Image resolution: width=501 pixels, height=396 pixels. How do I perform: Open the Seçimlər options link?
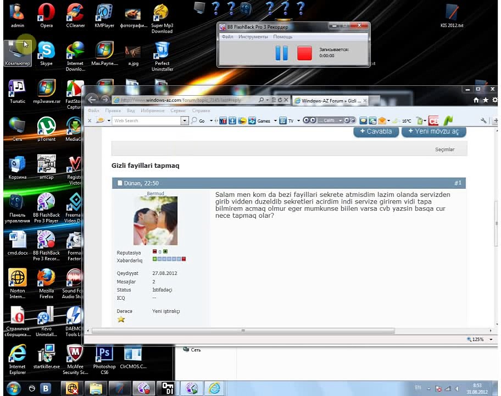pos(444,150)
